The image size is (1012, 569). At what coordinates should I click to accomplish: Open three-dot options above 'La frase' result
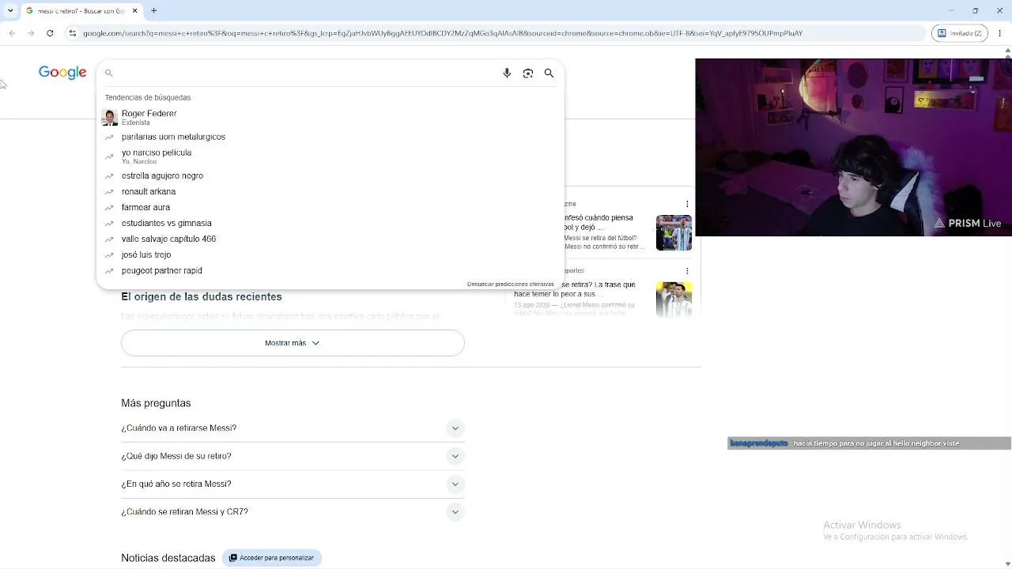tap(687, 270)
